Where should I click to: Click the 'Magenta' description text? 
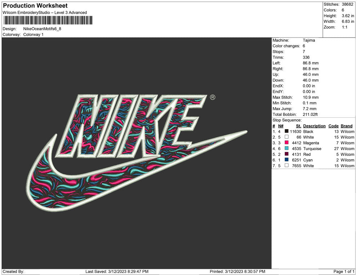point(311,143)
